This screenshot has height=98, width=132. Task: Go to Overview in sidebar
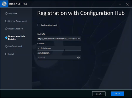click(x=13, y=13)
